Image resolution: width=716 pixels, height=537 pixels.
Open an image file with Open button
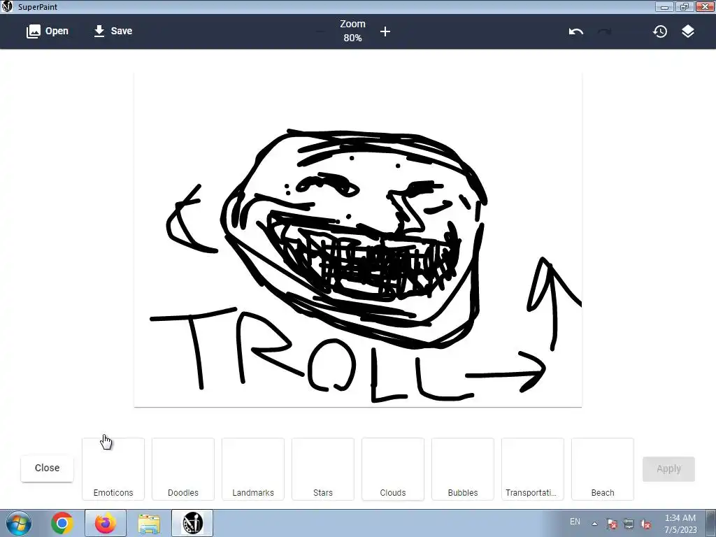pyautogui.click(x=48, y=31)
